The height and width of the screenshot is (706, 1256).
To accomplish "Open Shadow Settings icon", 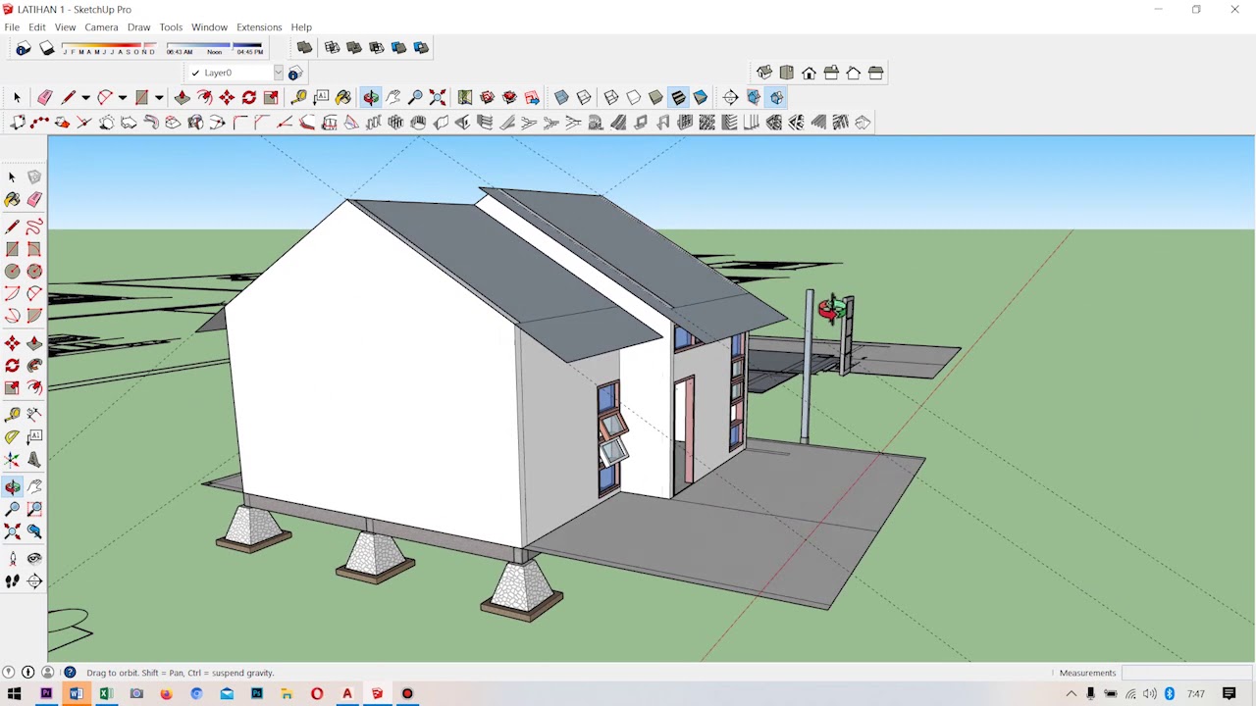I will 24,47.
